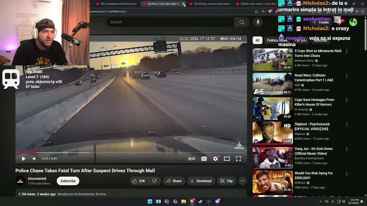Share the video
Image resolution: width=367 pixels, height=206 pixels.
click(x=174, y=181)
